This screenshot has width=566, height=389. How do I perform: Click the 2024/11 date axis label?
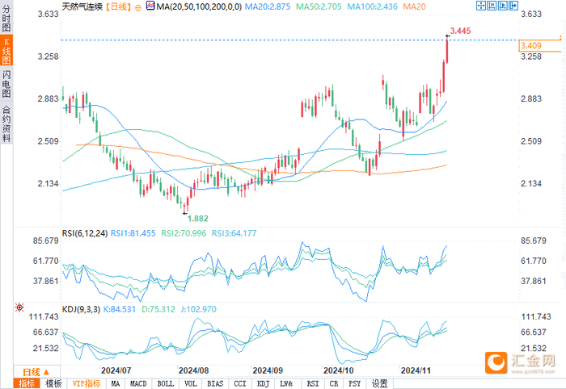tap(416, 370)
